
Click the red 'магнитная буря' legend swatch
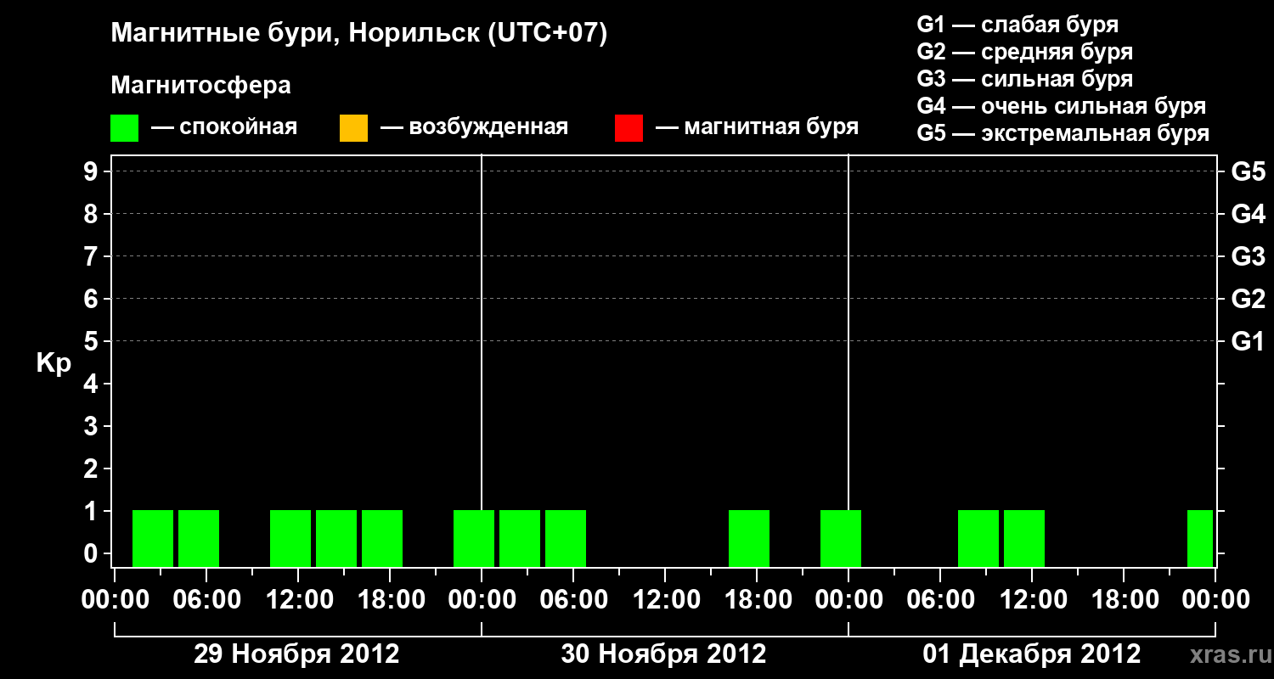pyautogui.click(x=629, y=128)
